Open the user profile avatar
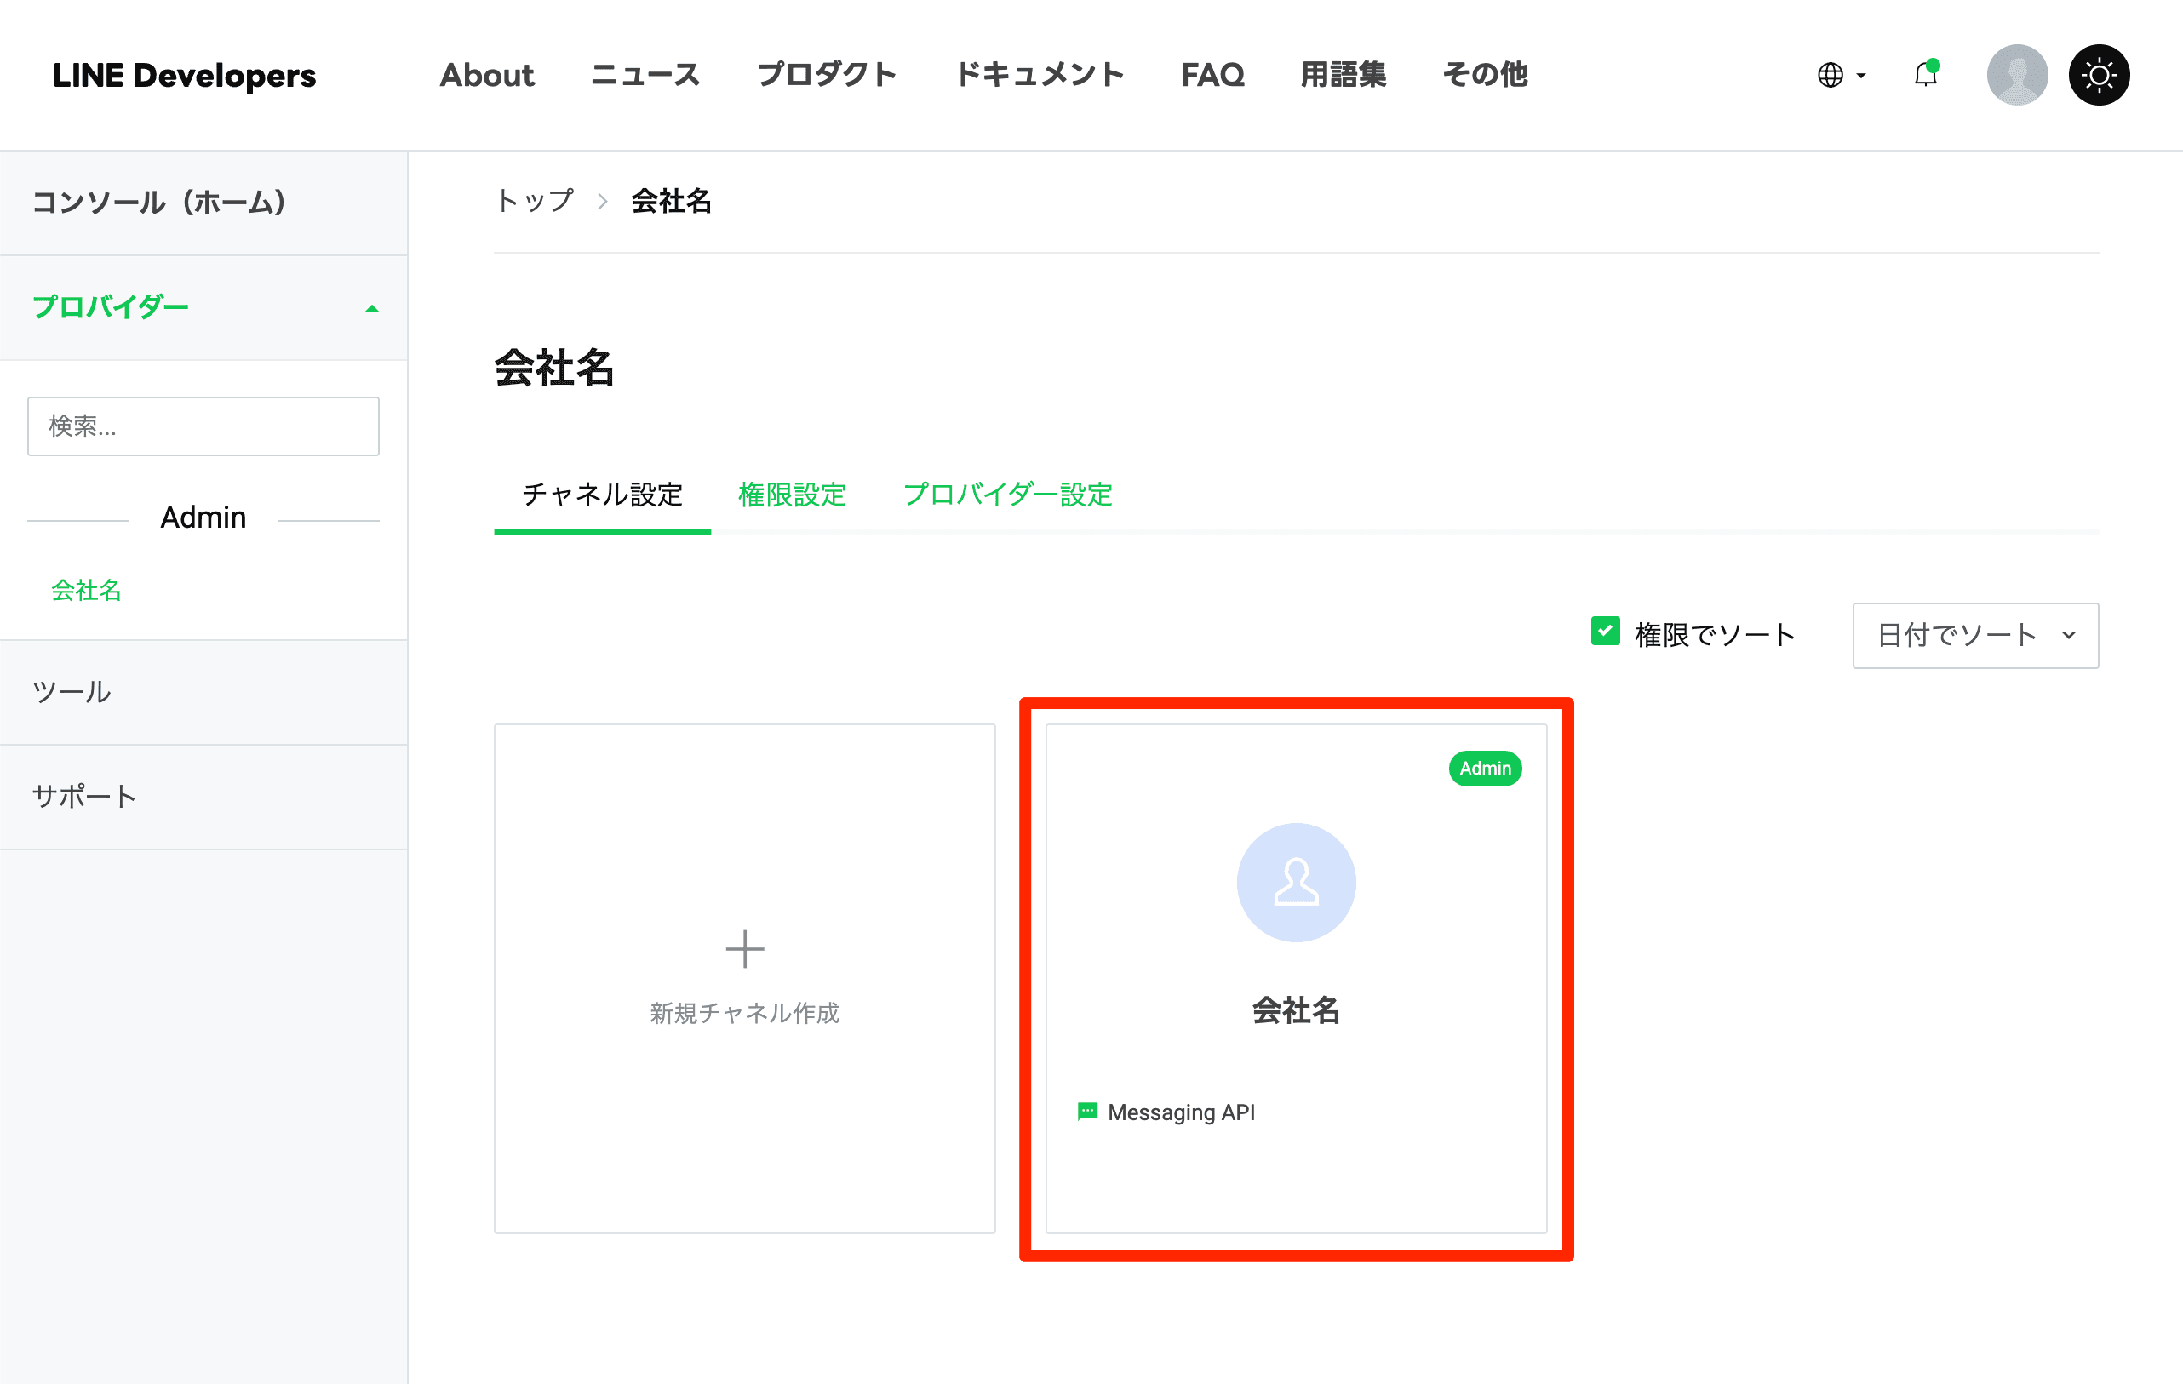2183x1384 pixels. [x=2017, y=74]
